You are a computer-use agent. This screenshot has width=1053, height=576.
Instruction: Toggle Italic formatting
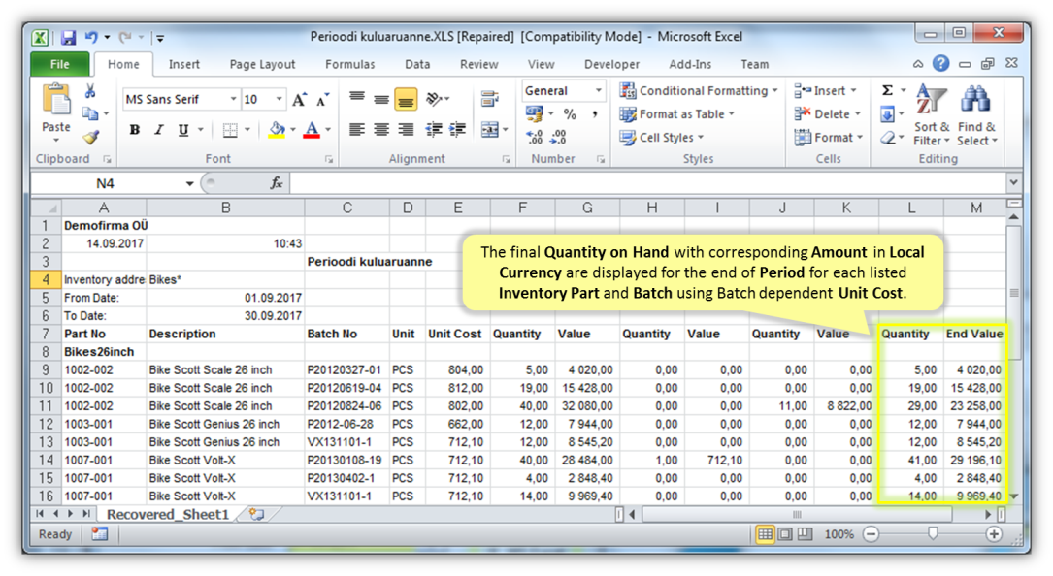click(x=159, y=130)
